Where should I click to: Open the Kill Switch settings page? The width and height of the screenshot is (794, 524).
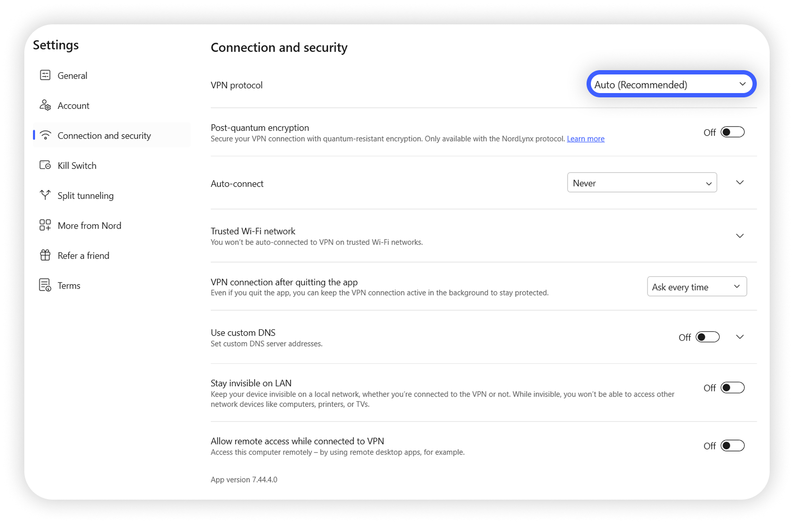76,165
